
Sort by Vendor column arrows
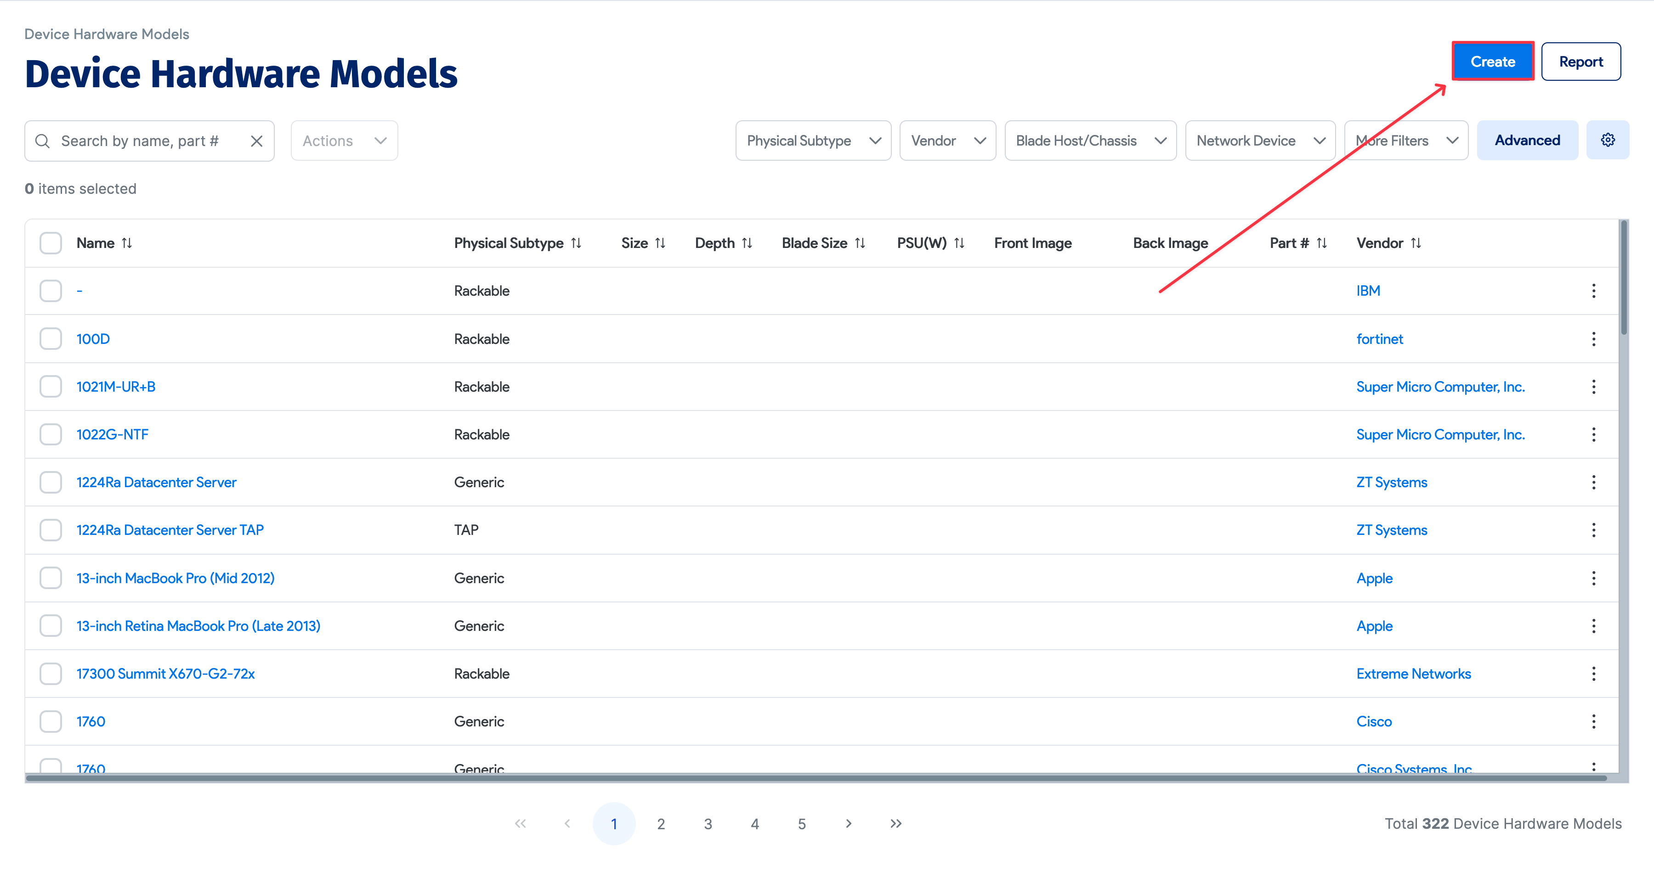pos(1416,243)
